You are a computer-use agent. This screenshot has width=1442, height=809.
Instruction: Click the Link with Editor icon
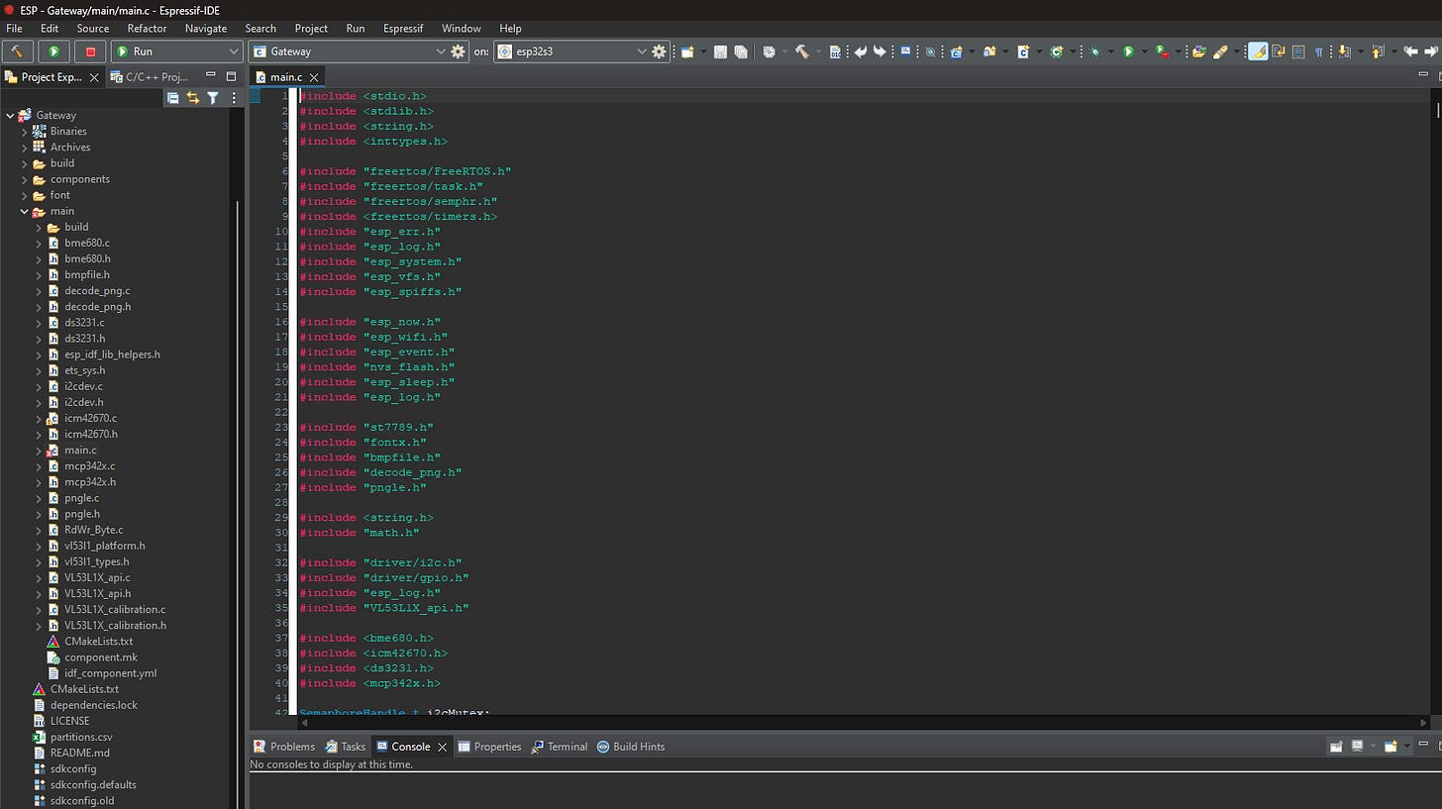pyautogui.click(x=193, y=98)
